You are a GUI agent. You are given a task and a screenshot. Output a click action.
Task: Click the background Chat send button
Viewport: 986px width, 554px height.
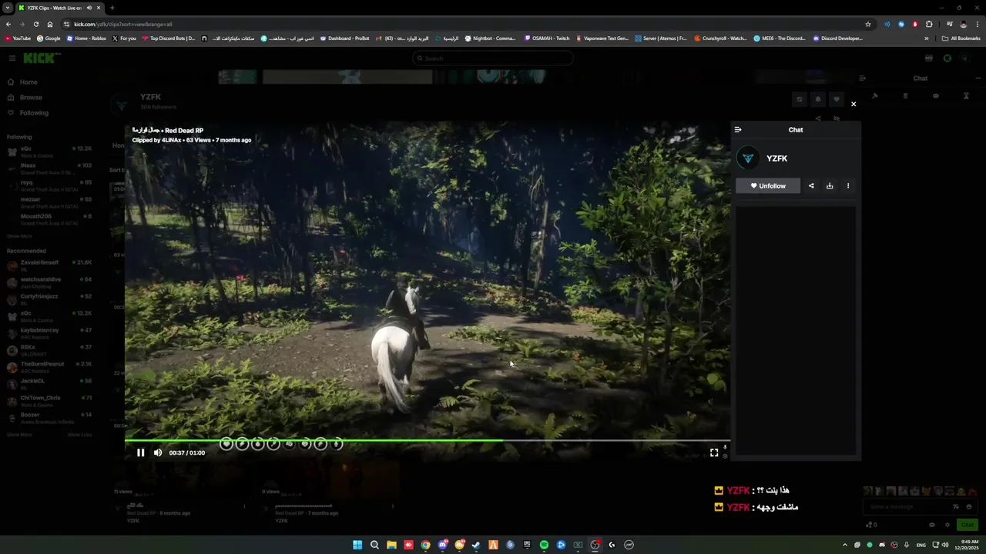point(967,525)
